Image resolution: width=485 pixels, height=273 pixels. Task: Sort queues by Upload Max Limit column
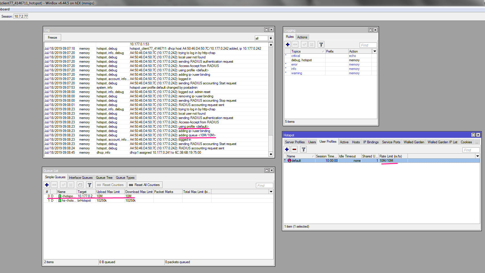[x=110, y=192]
